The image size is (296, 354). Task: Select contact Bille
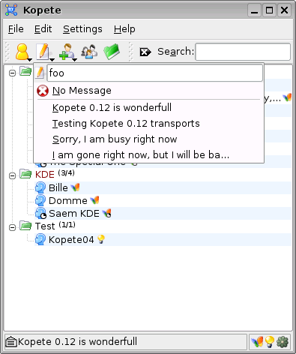pyautogui.click(x=58, y=187)
